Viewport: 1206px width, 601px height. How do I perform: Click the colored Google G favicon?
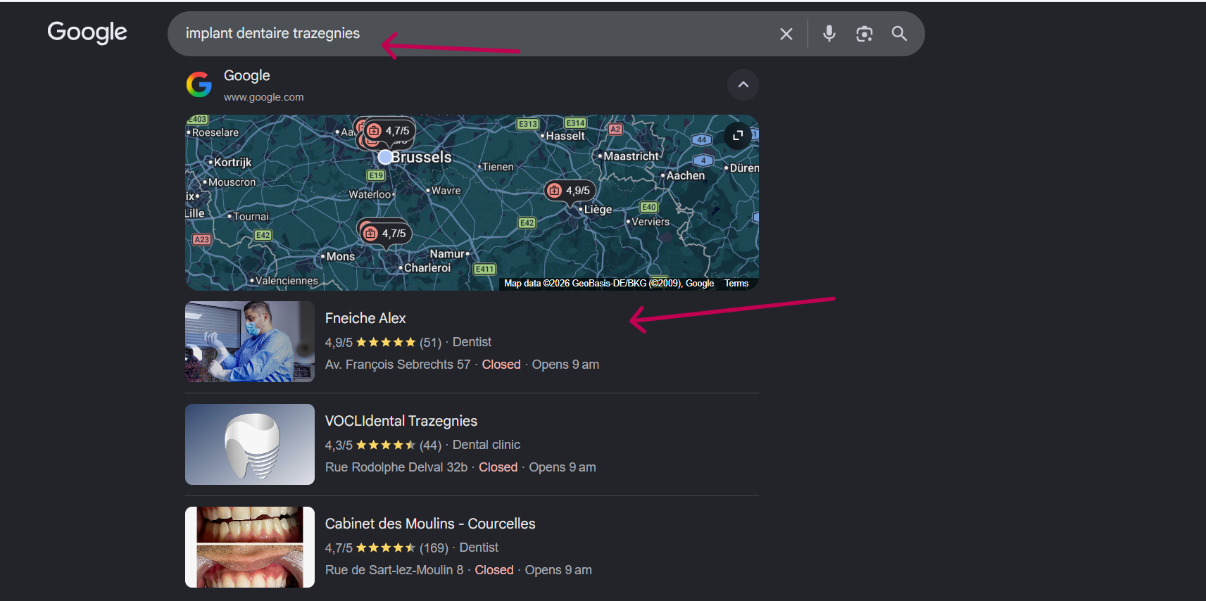tap(199, 84)
